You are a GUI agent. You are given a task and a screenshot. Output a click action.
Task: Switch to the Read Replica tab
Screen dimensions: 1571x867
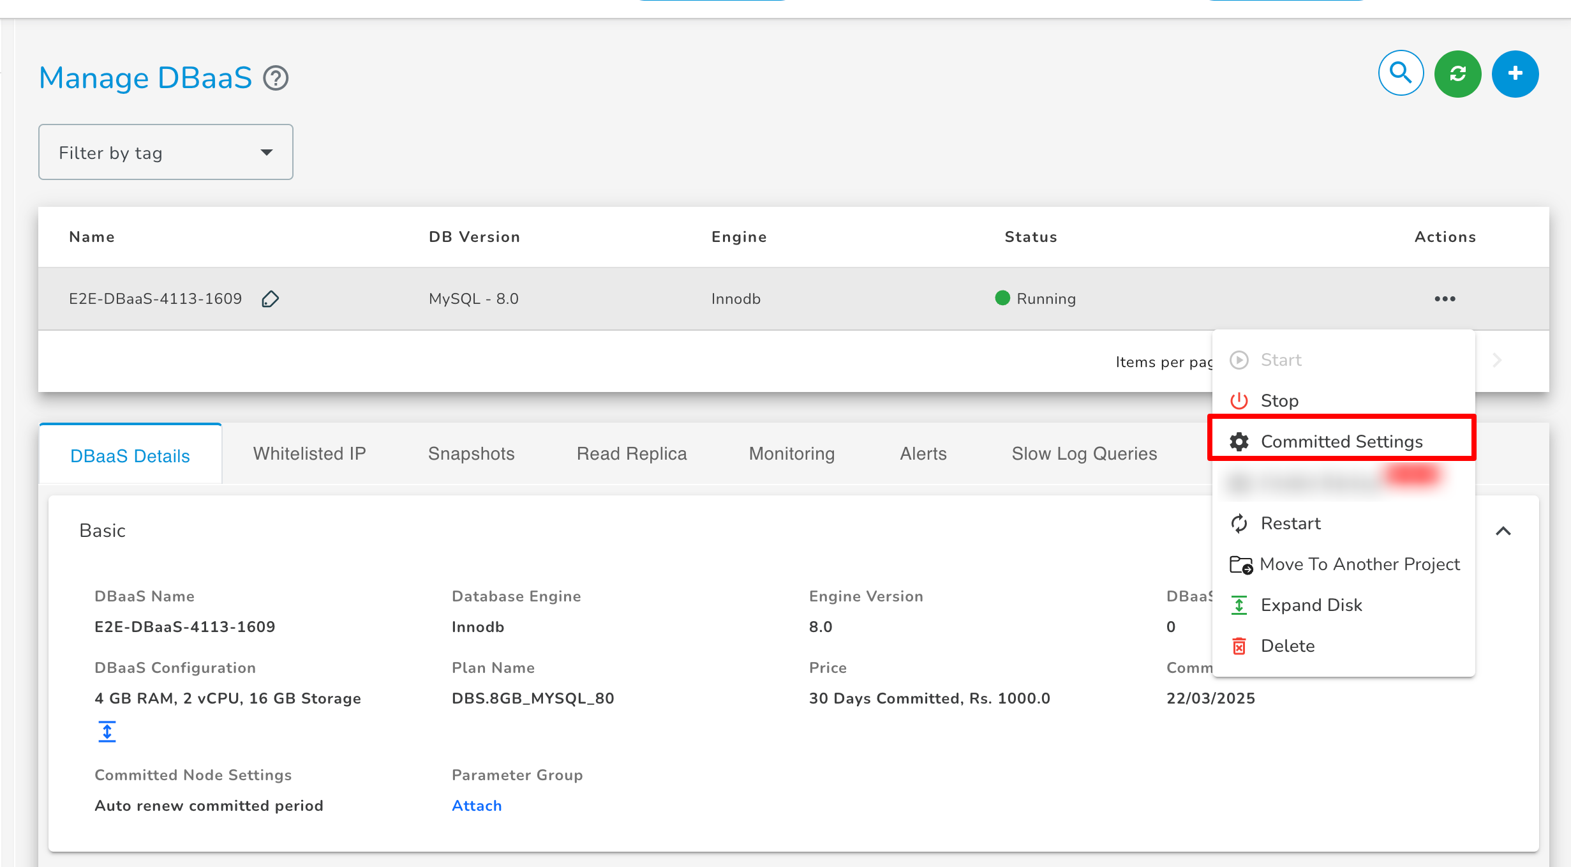coord(632,453)
